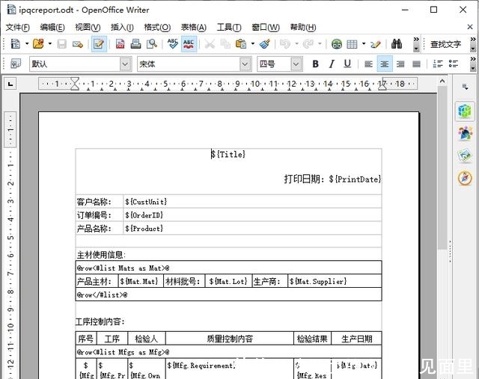
Task: Click the ${CustUnit} cell
Action: point(252,202)
